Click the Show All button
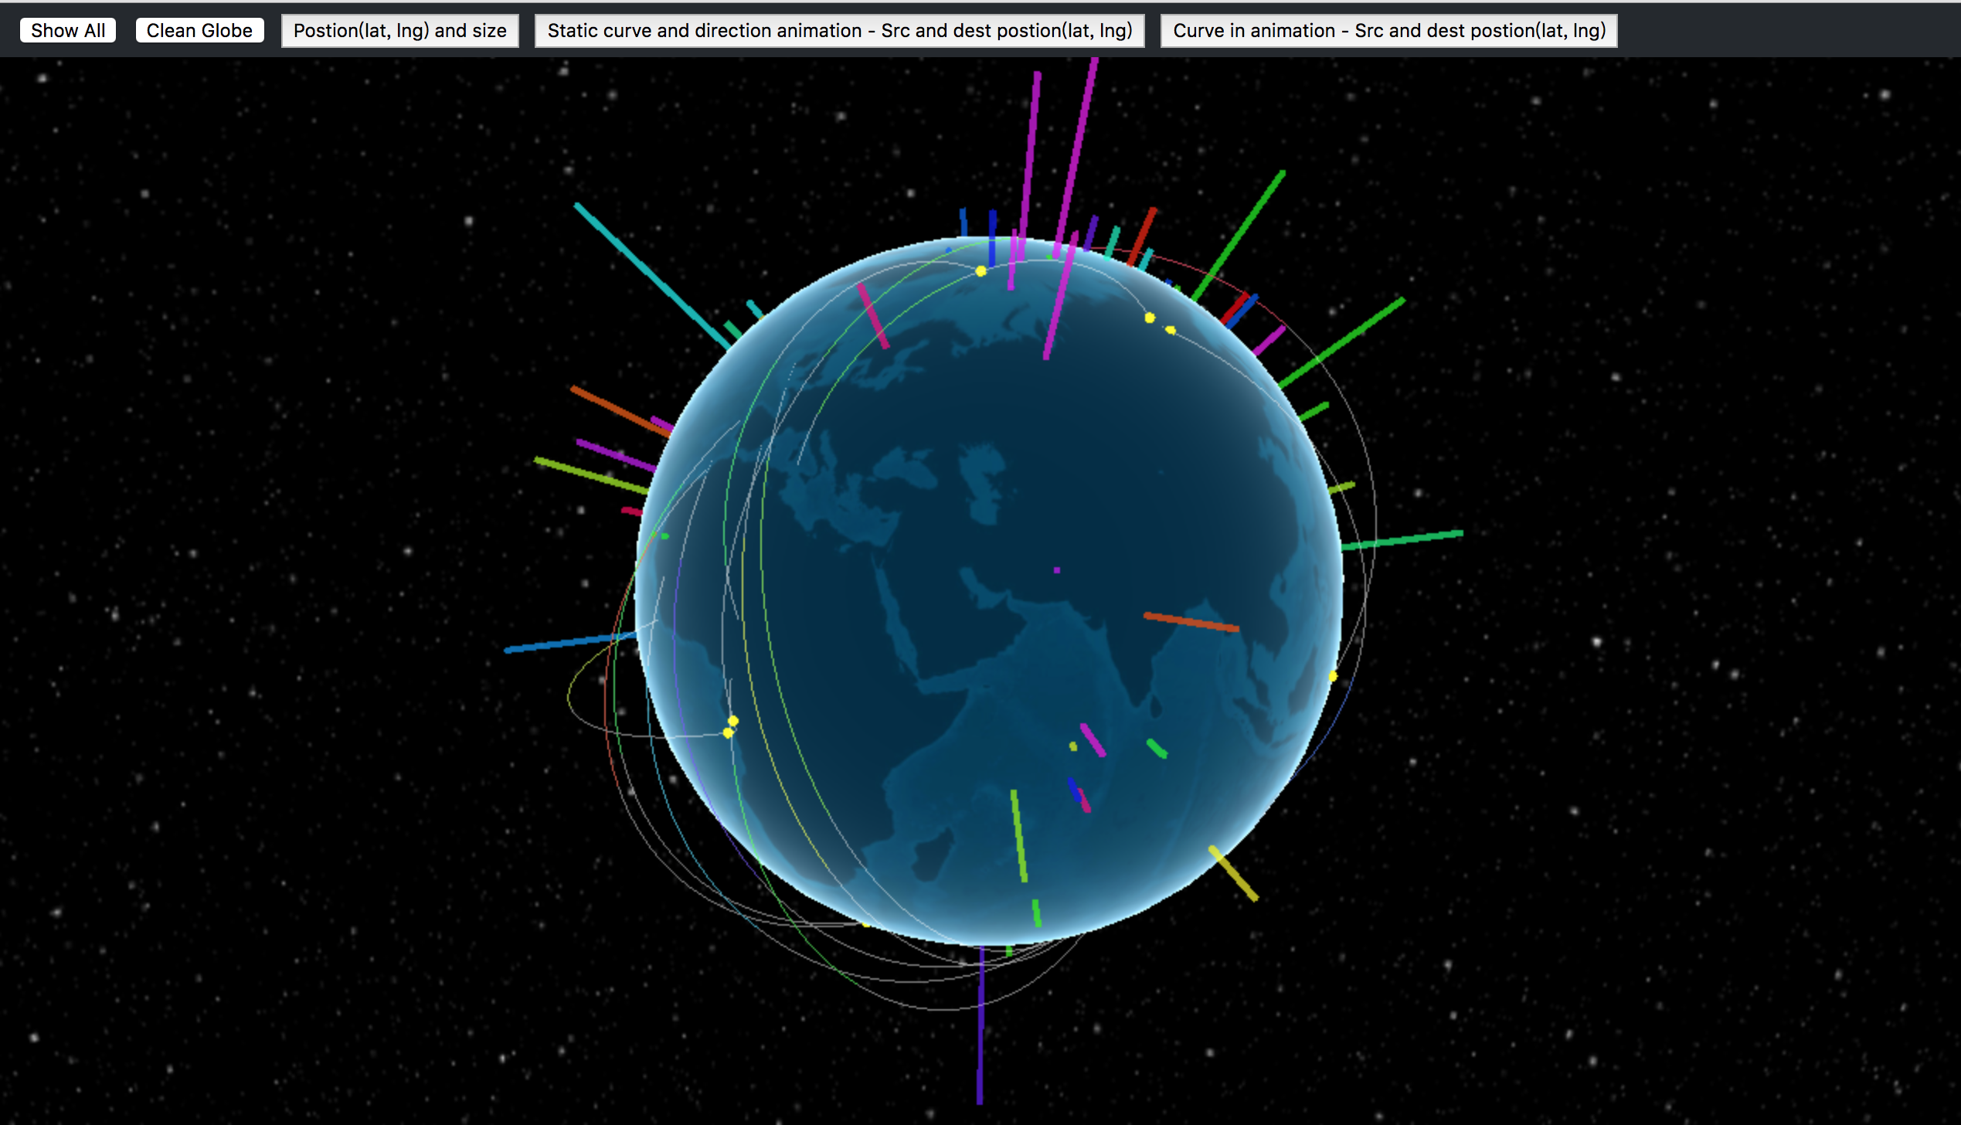 pos(68,31)
